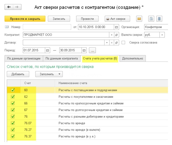Select row Расчеты по аренде (в у.е.)
Image resolution: width=172 pixels, height=145 pixels.
(x=88, y=136)
